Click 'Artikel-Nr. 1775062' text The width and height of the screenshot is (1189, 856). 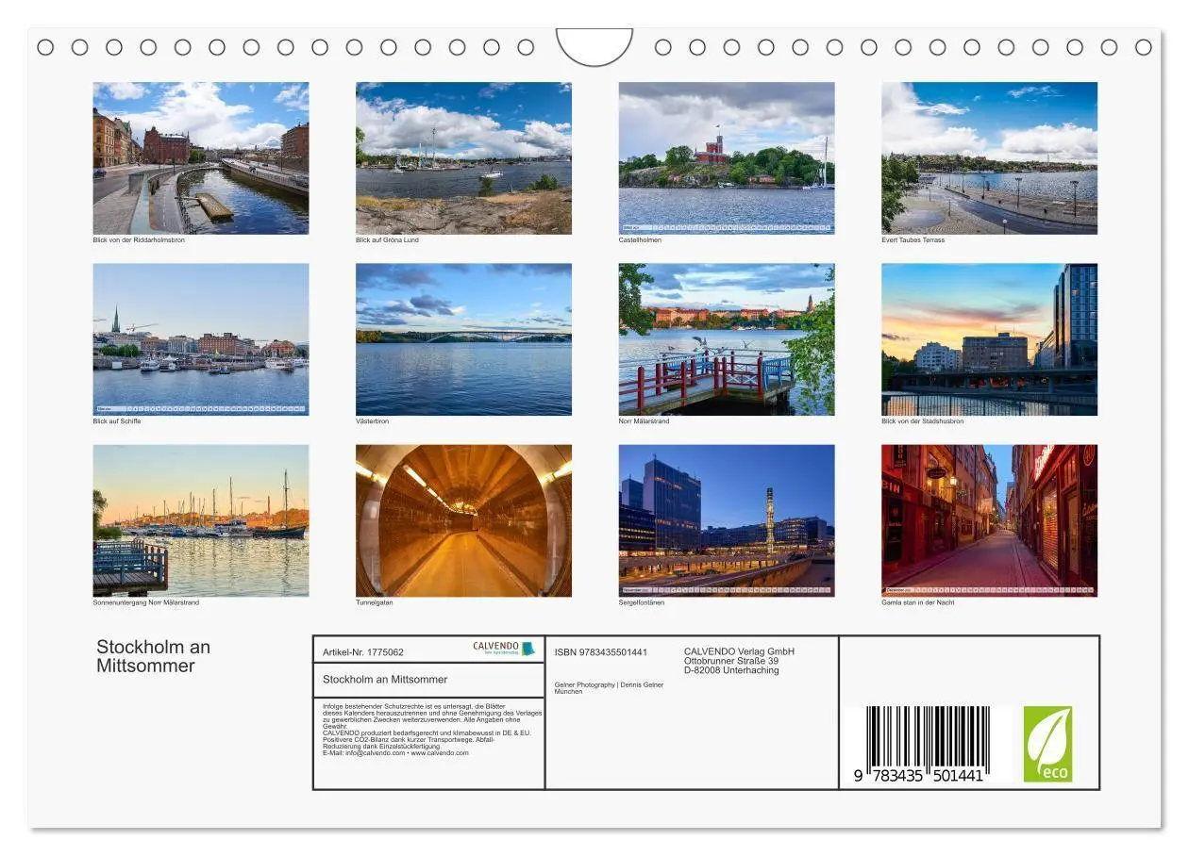pyautogui.click(x=363, y=652)
